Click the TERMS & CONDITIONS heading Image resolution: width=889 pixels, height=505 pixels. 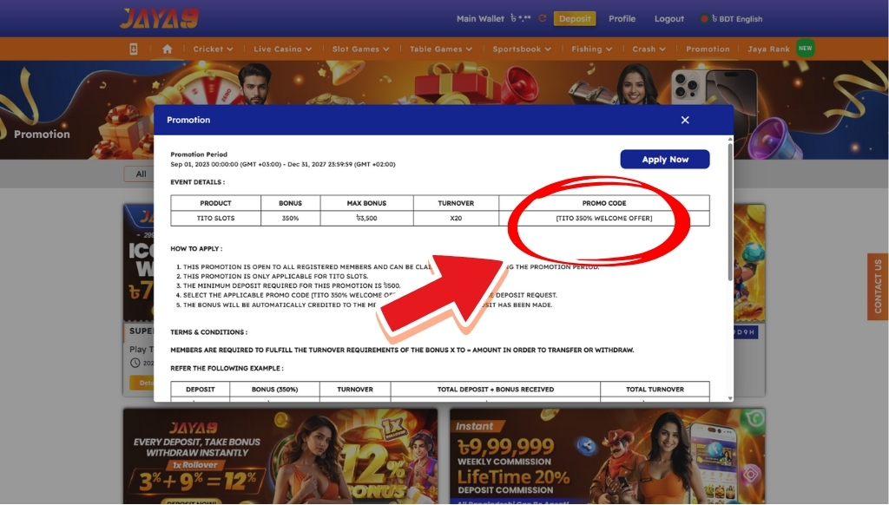coord(208,332)
